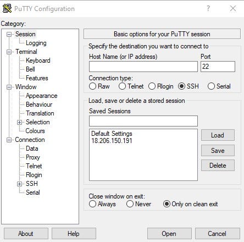Select Default Settings in saved sessions list
Image resolution: width=244 pixels, height=242 pixels.
[112, 134]
